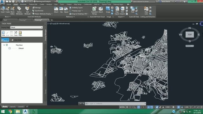Screen dimensions: 203x114
Task: Open the Data tool in Task Pane
Action: [3, 34]
